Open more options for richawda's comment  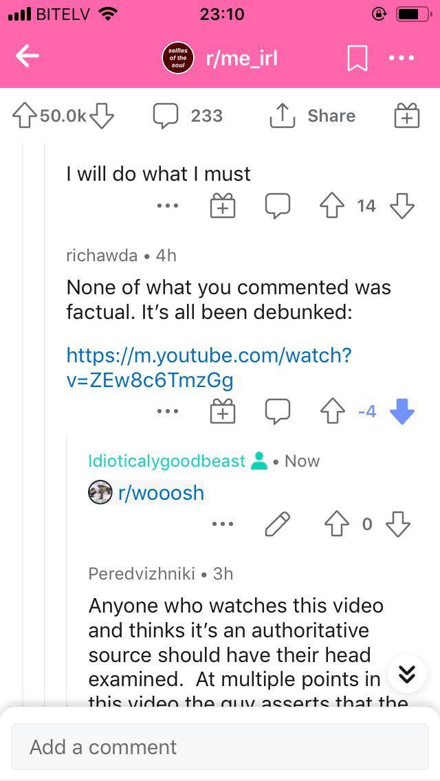coord(167,412)
